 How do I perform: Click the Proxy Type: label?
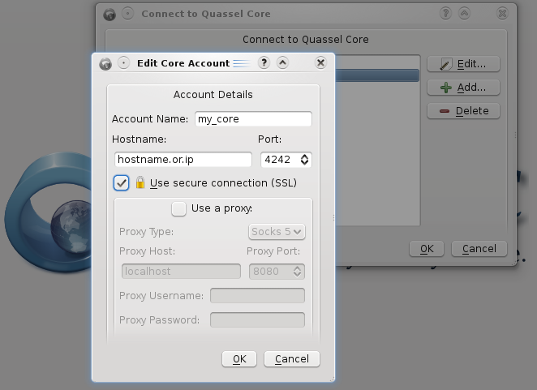(146, 232)
